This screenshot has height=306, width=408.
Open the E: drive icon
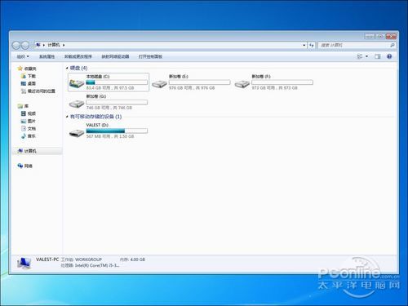click(159, 84)
